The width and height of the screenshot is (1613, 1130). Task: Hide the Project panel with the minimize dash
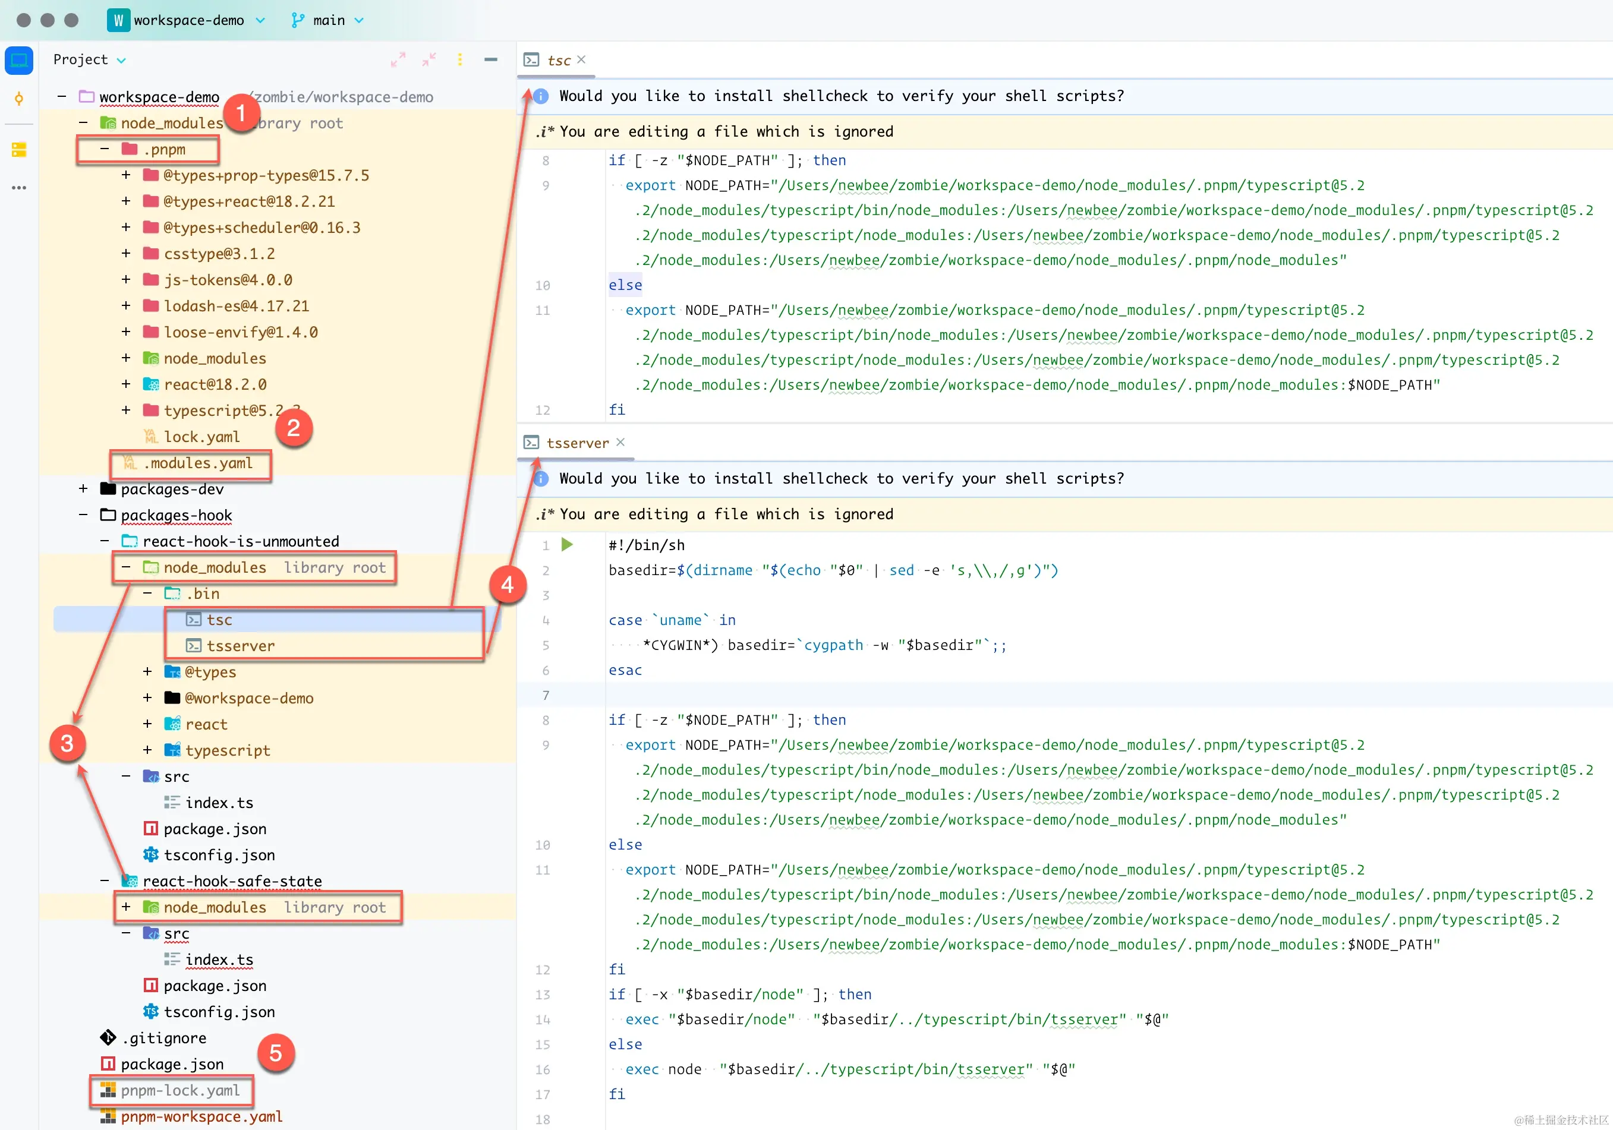pyautogui.click(x=490, y=59)
